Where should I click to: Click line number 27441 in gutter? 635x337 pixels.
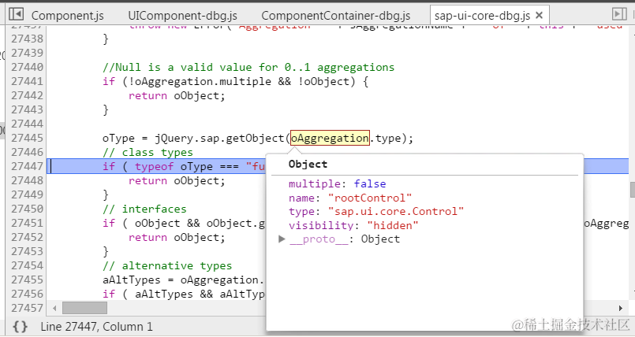click(27, 81)
